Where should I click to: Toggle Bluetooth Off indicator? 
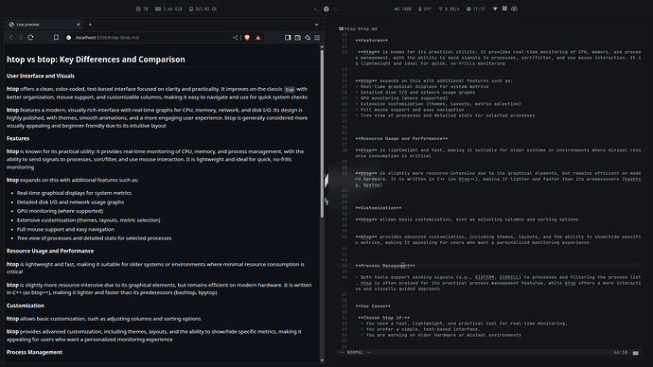[x=425, y=9]
